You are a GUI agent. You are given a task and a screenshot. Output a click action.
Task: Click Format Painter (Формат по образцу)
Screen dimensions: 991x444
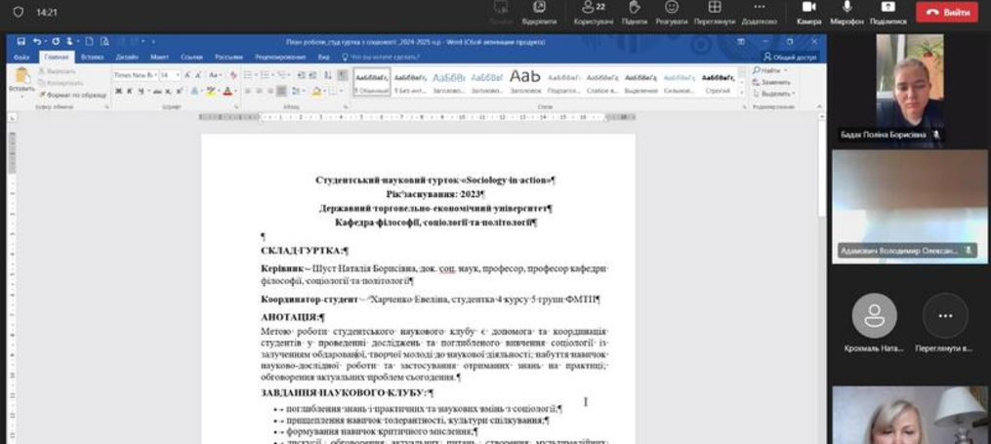(72, 95)
